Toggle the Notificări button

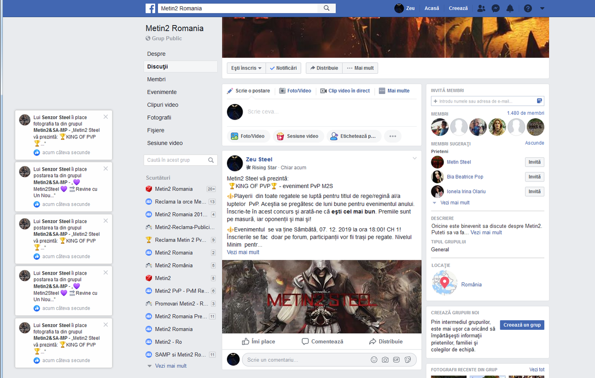click(283, 68)
